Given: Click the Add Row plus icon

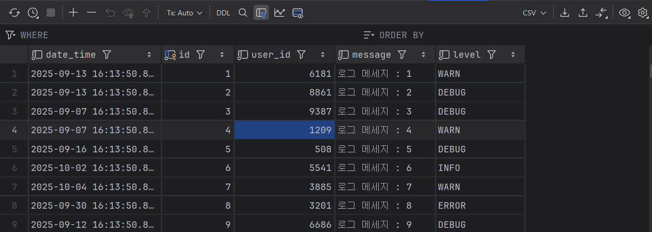Looking at the screenshot, I should (x=73, y=13).
